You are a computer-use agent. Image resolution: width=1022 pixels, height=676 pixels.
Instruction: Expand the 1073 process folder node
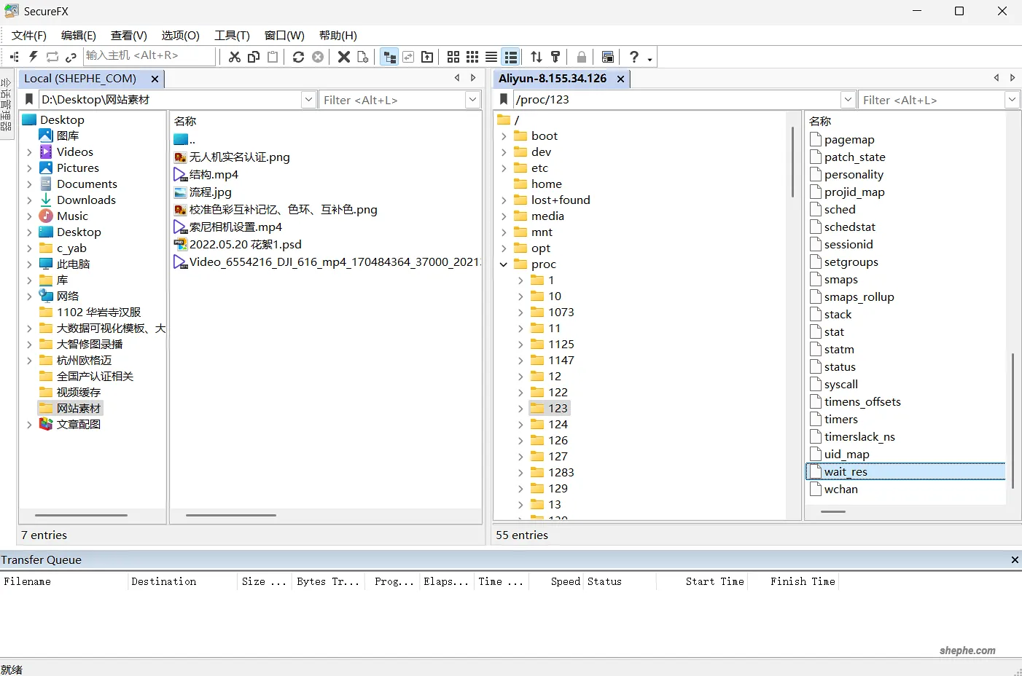[x=519, y=312]
